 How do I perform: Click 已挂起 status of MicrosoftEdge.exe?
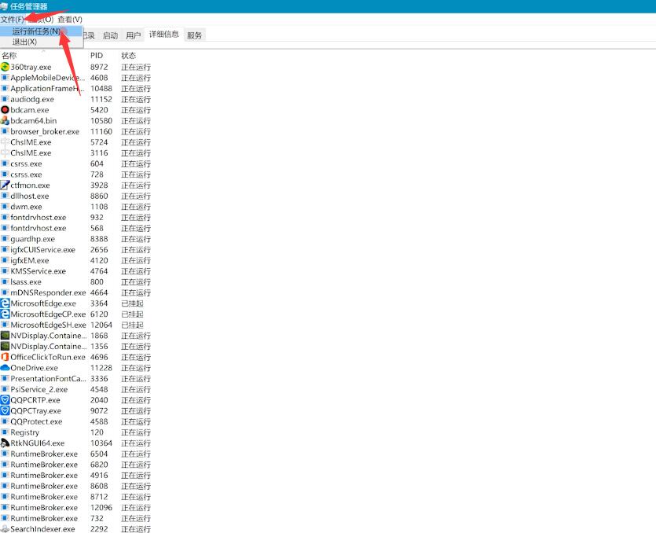(x=132, y=303)
